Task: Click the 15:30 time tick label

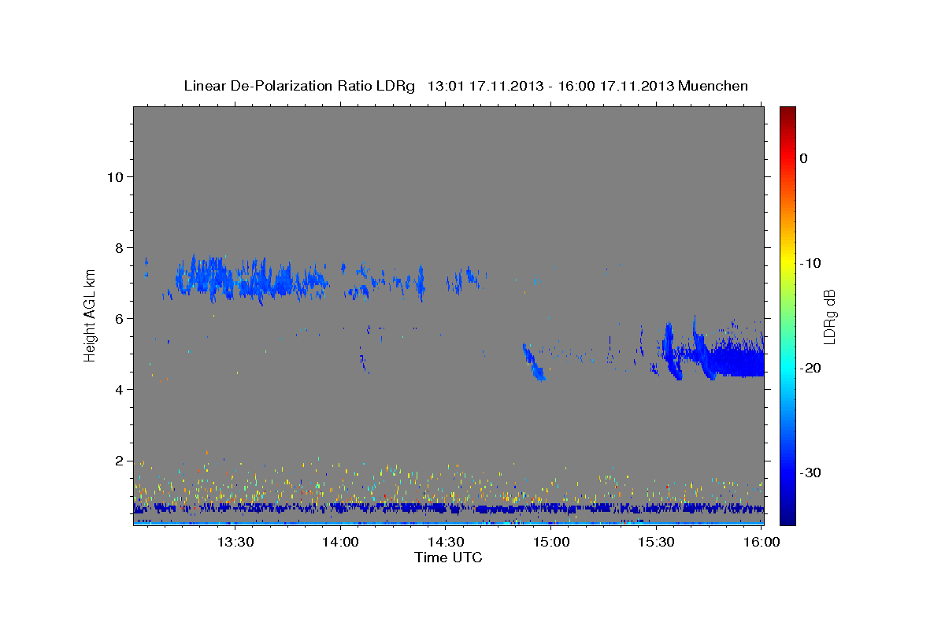Action: click(x=657, y=542)
